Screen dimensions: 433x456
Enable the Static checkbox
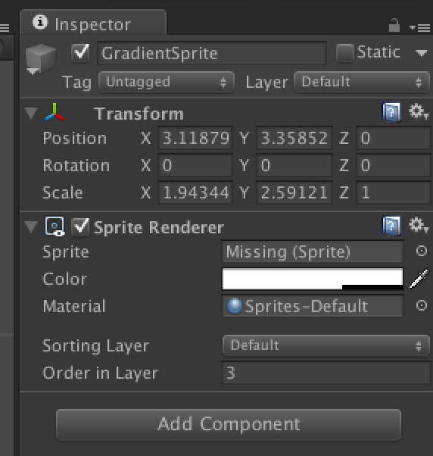[344, 53]
